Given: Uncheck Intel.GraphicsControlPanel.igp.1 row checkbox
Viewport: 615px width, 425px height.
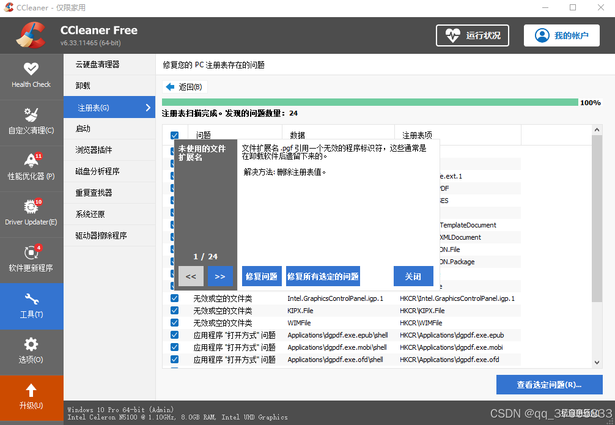Looking at the screenshot, I should [x=175, y=298].
